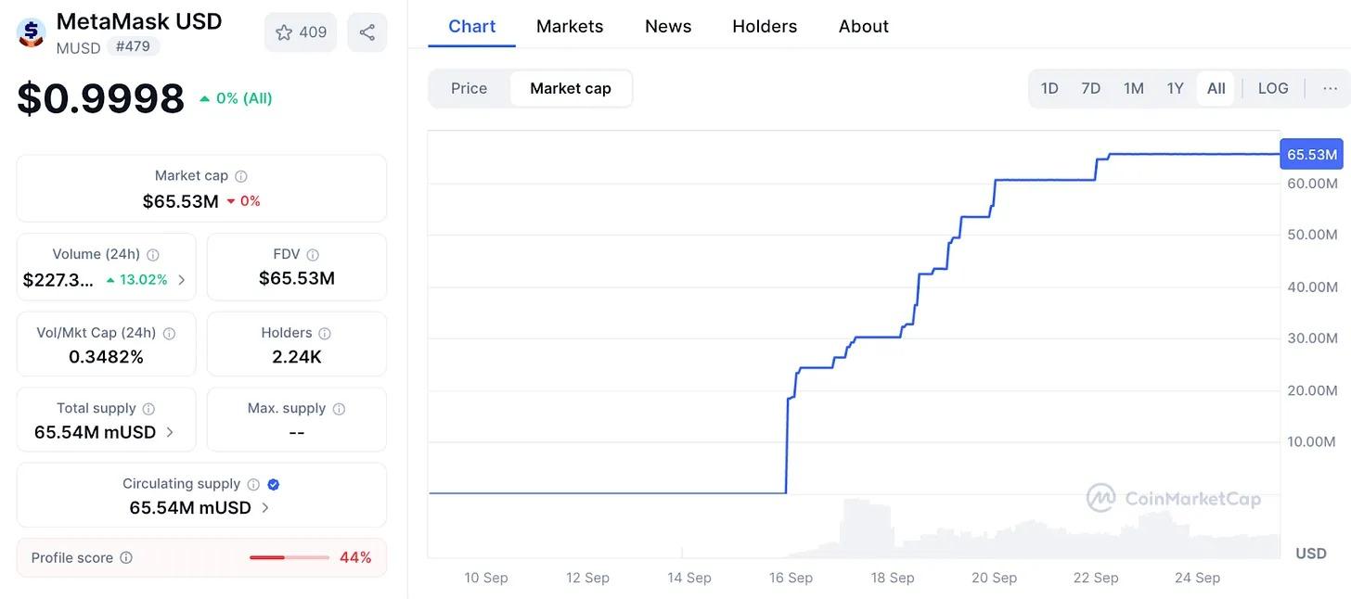The width and height of the screenshot is (1351, 599).
Task: Click the Market cap info icon
Action: pos(242,175)
